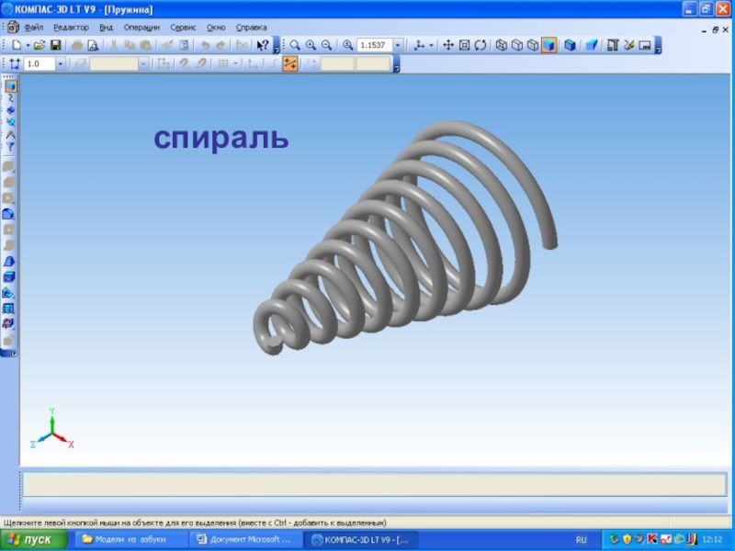Image resolution: width=735 pixels, height=551 pixels.
Task: Select the Part editing panel icon
Action: pos(11,86)
